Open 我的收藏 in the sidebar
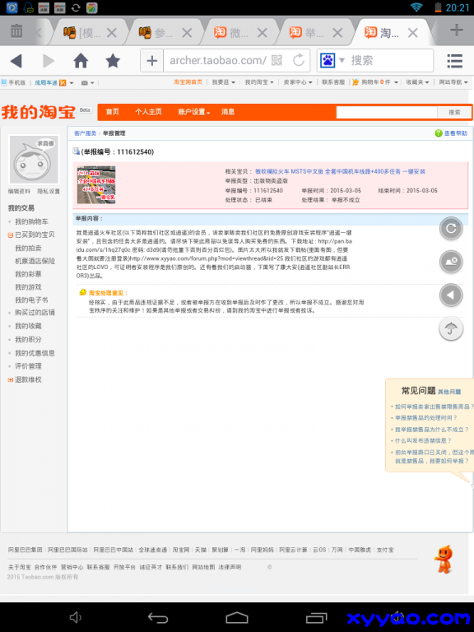 pos(28,326)
